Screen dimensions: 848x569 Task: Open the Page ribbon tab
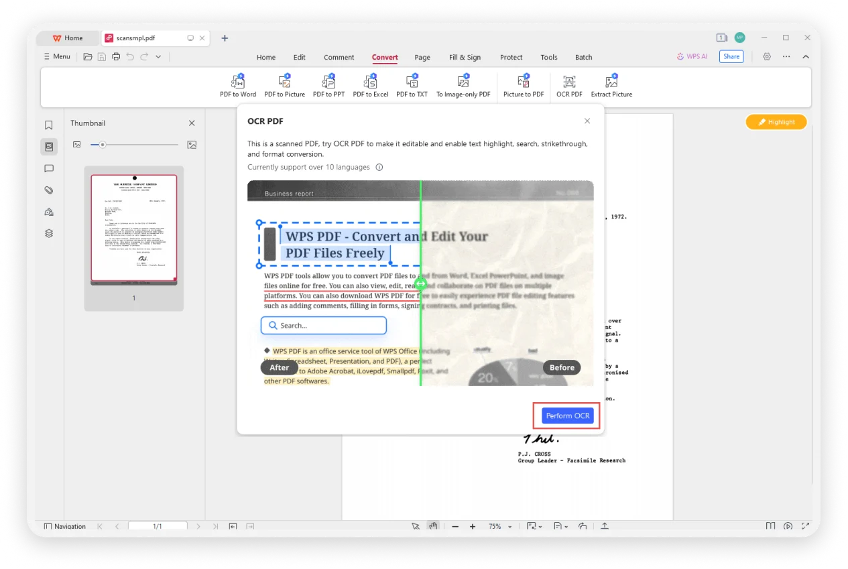pos(422,58)
